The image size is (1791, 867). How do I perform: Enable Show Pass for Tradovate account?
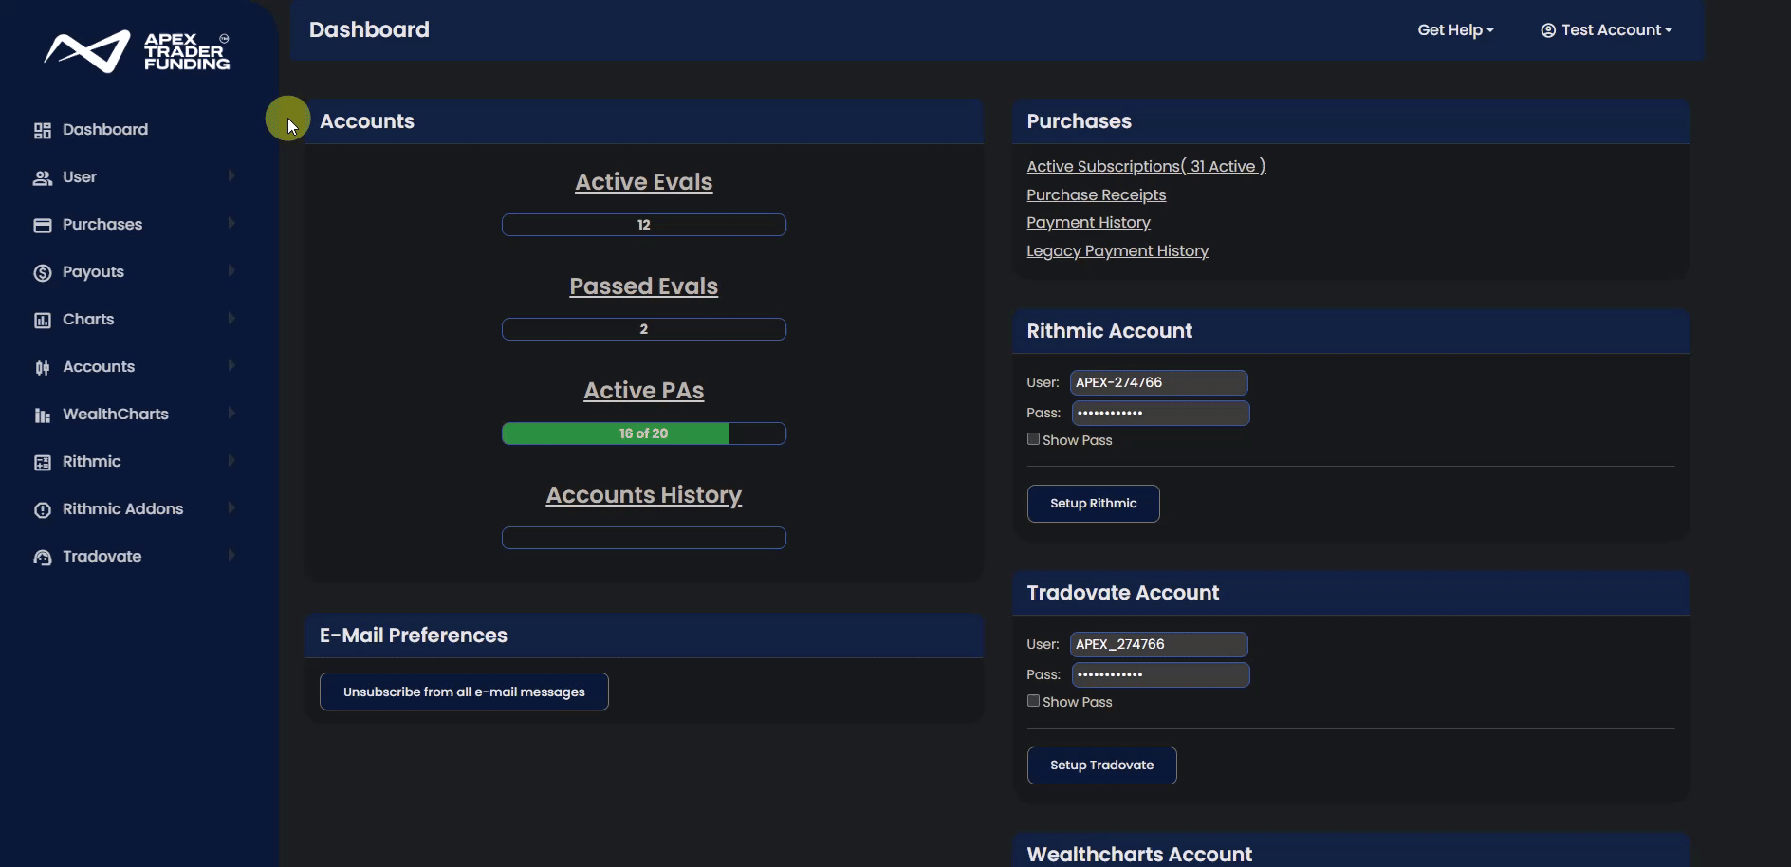[x=1033, y=701]
